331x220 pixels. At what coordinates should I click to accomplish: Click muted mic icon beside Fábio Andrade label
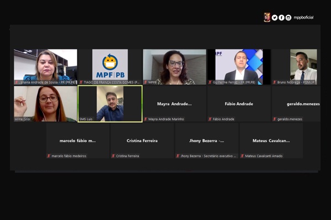pyautogui.click(x=210, y=119)
